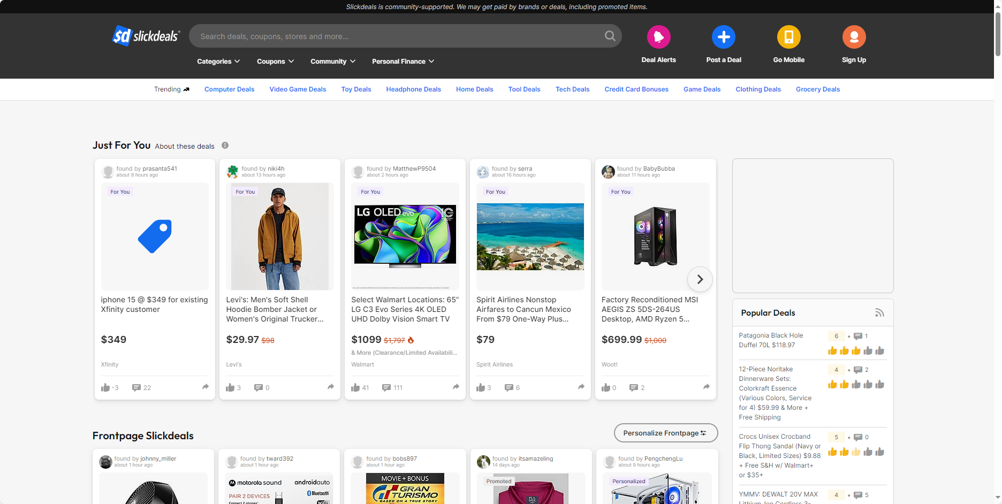Share the LG OLED TV deal
Screen dimensions: 1002x504
(456, 387)
